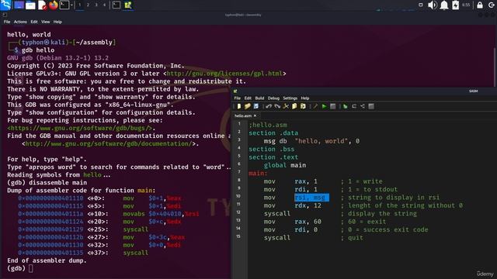The height and width of the screenshot is (279, 497).
Task: Click the last gray Stop debug square
Action: (x=371, y=107)
